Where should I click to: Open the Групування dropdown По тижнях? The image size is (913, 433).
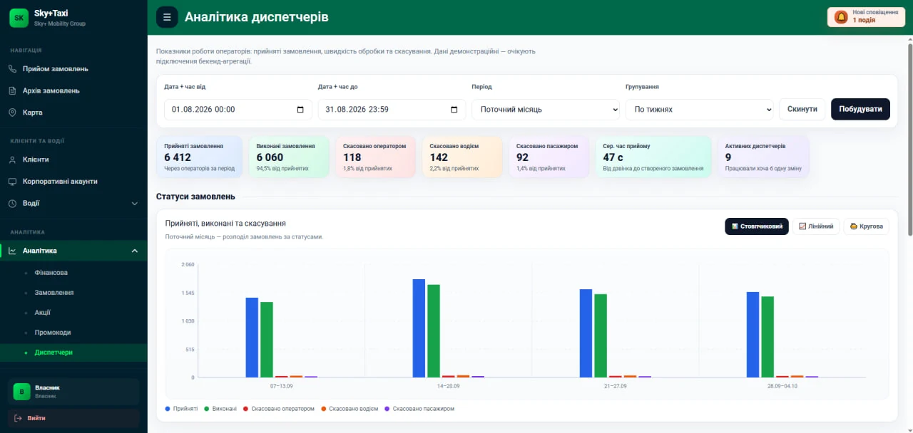pyautogui.click(x=700, y=110)
